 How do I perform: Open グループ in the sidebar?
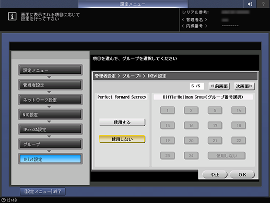(50, 144)
